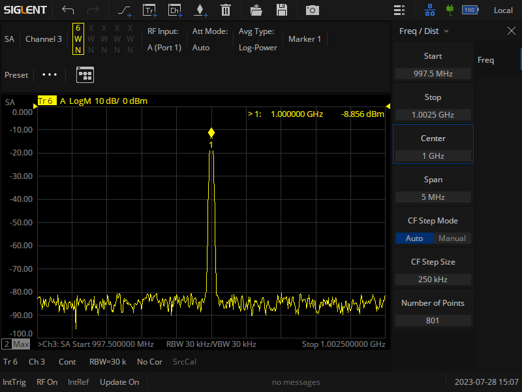Click the Preset button
The height and width of the screenshot is (392, 522).
tap(16, 75)
